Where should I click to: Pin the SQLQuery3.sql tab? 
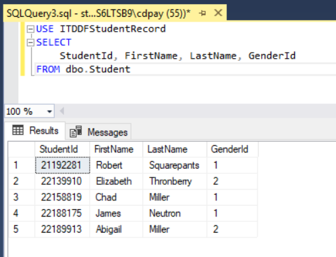(x=202, y=13)
